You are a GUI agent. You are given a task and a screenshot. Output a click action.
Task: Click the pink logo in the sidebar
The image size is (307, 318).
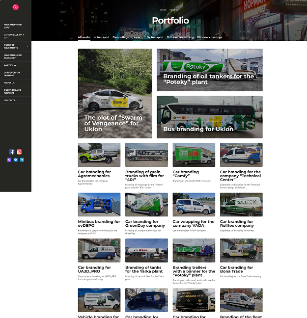click(x=16, y=7)
